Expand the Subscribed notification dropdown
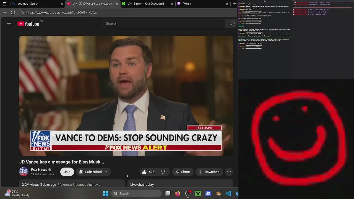Viewport: 354px width, 199px height. (93, 172)
